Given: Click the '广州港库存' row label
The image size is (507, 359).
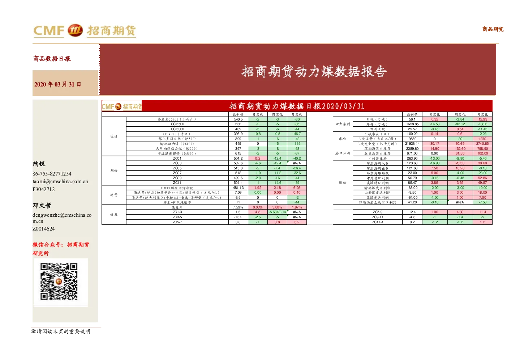Looking at the screenshot, I should [x=377, y=159].
